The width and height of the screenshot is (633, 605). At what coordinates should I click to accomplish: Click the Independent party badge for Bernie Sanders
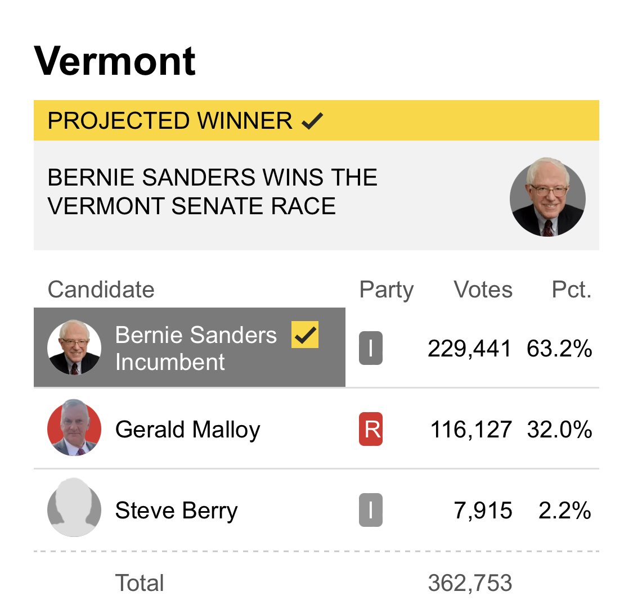[371, 349]
